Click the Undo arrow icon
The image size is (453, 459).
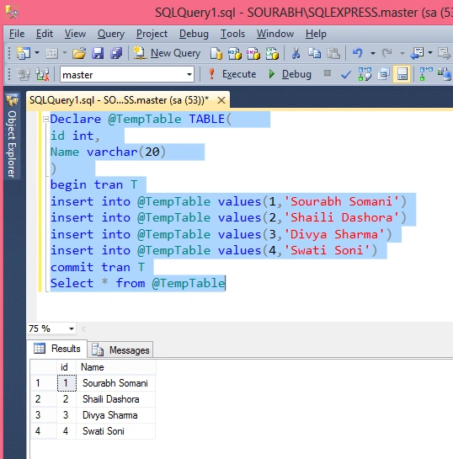coord(357,53)
